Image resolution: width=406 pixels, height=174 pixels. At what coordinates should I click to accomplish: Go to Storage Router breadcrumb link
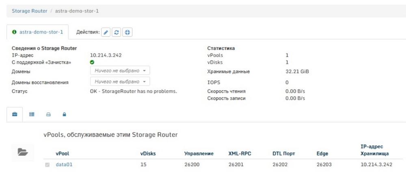[30, 11]
